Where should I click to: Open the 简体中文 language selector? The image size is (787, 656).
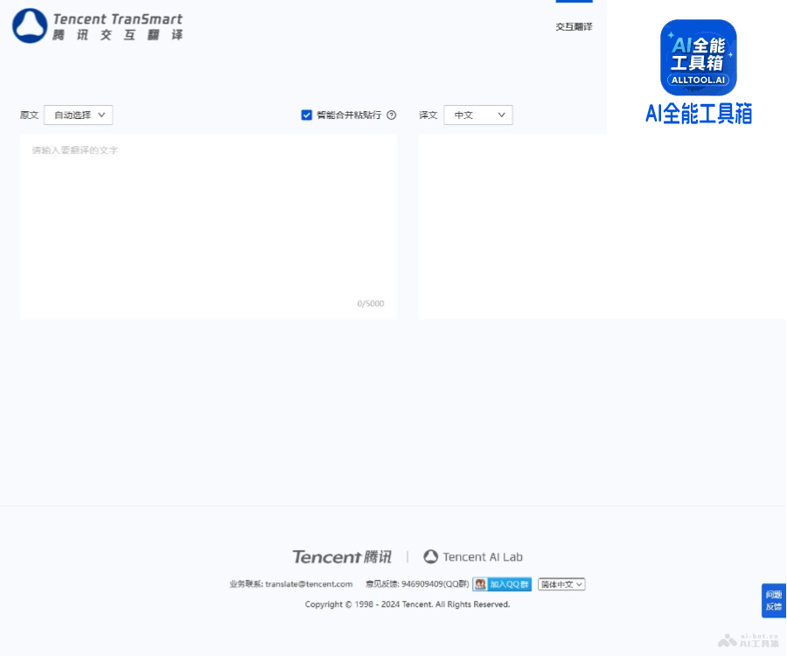point(561,584)
